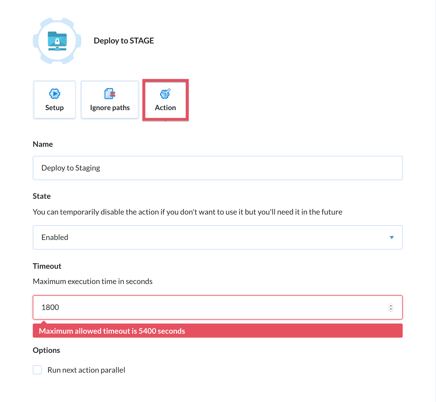Click the Run next action parallel label

(x=86, y=370)
